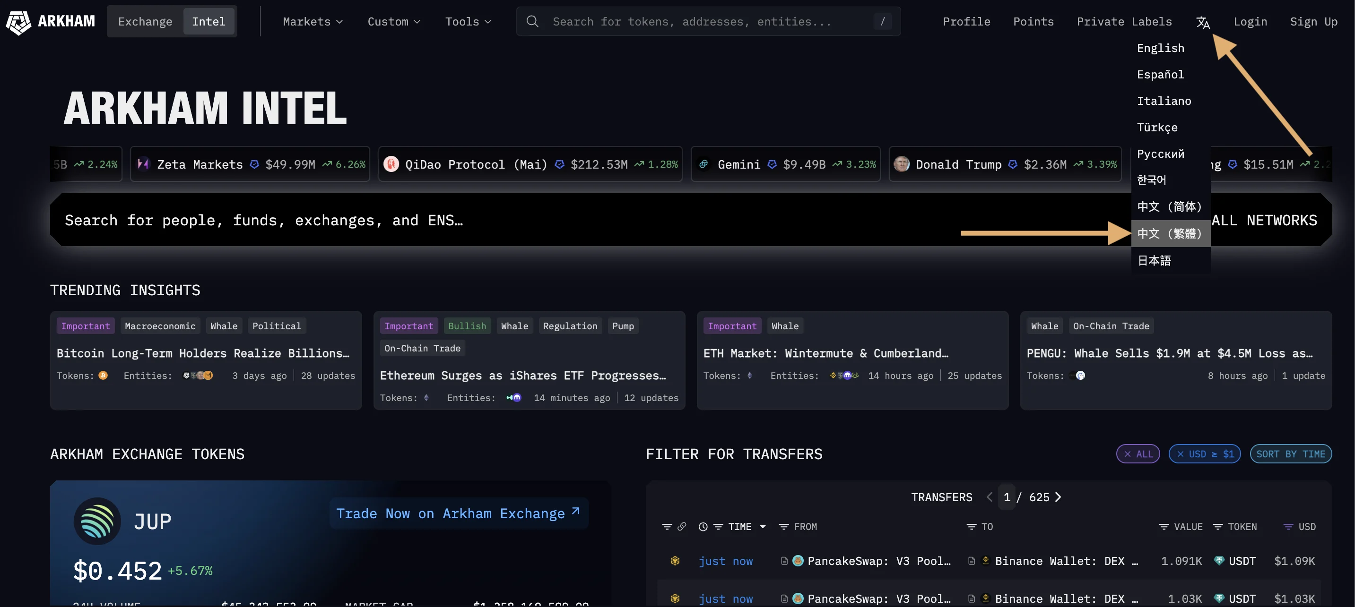Switch to the Exchange mode
The width and height of the screenshot is (1355, 607).
point(145,22)
